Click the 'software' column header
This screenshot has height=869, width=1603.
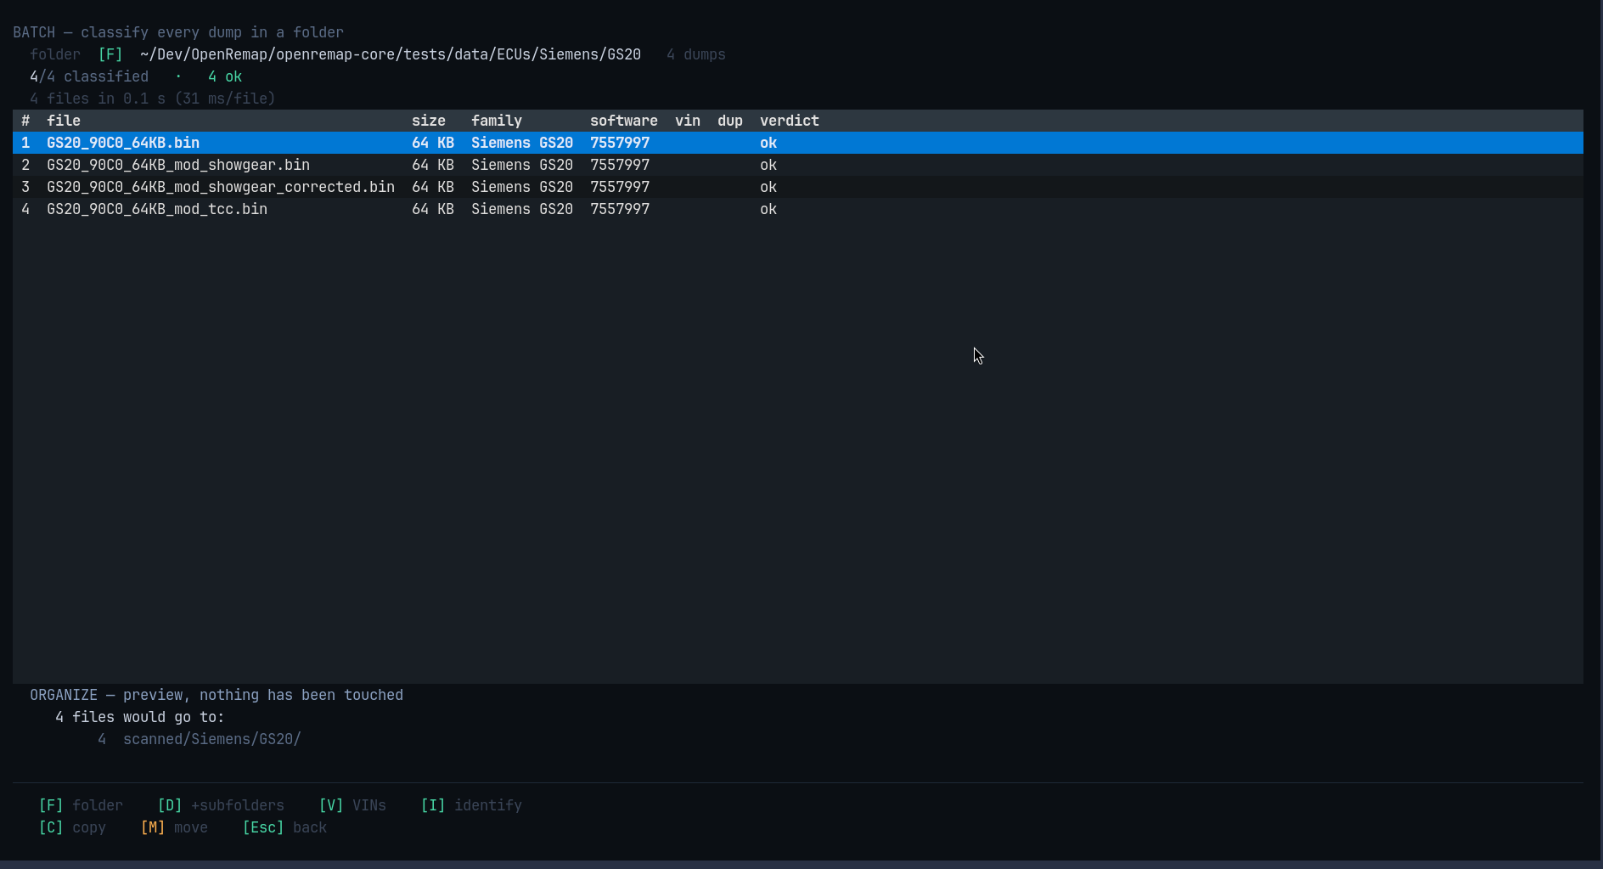coord(624,121)
